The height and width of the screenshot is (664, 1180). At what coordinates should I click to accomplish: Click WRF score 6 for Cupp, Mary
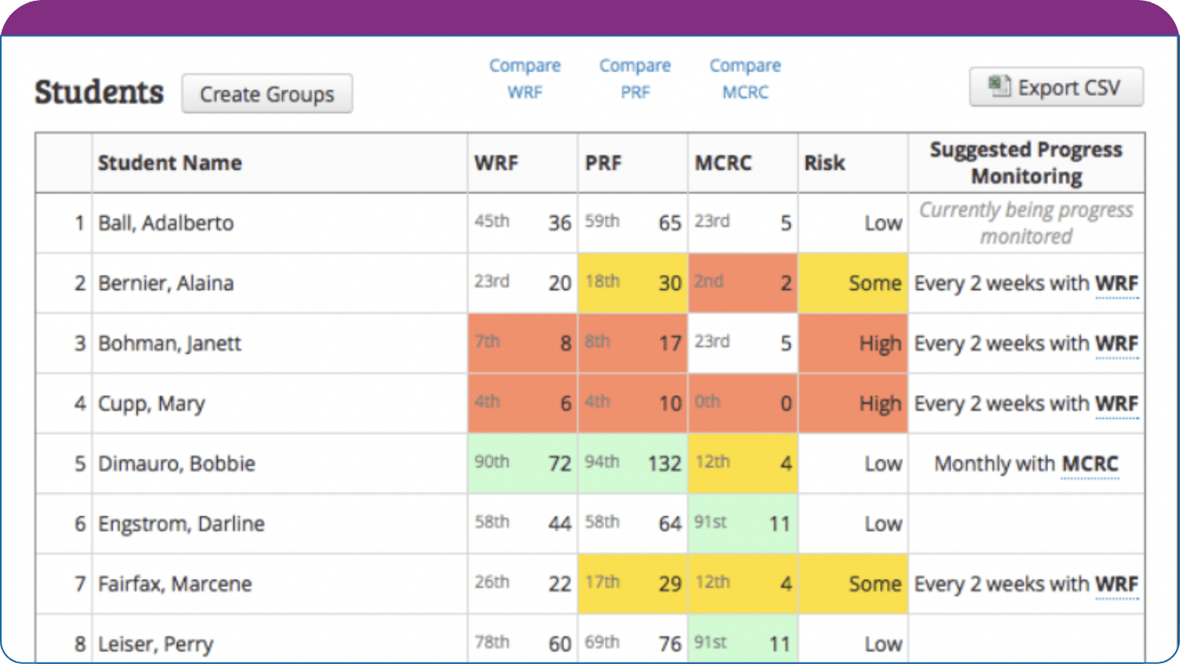click(566, 404)
